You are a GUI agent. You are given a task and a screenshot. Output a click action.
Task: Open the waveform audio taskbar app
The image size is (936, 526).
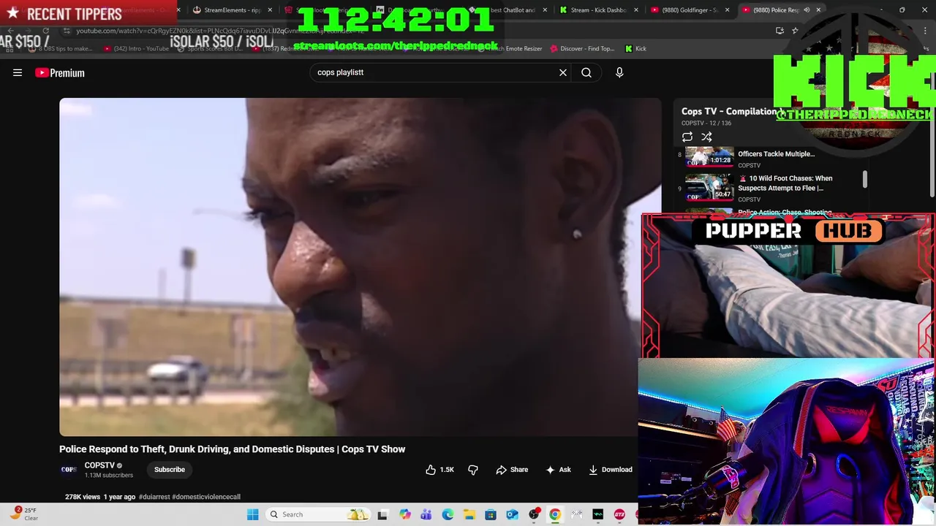[598, 514]
